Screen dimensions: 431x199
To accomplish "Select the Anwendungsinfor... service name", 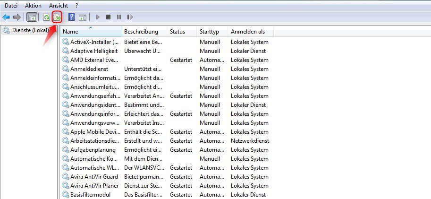I will pos(95,113).
